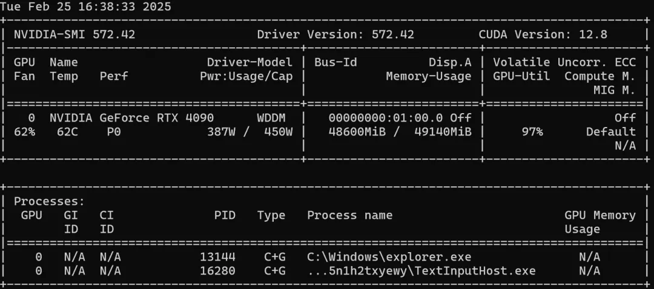Click the Processes: section header
This screenshot has height=289, width=654.
pyautogui.click(x=50, y=201)
